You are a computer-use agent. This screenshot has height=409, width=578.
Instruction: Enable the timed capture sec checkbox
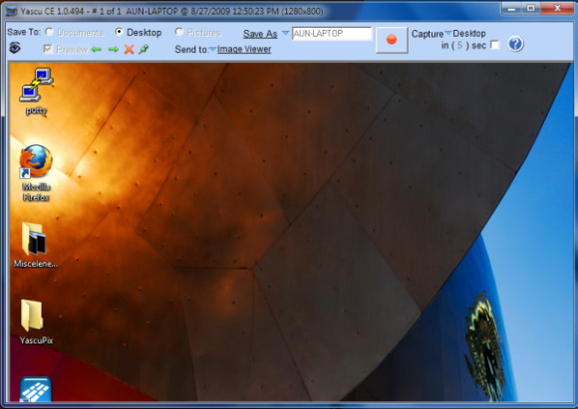click(495, 45)
